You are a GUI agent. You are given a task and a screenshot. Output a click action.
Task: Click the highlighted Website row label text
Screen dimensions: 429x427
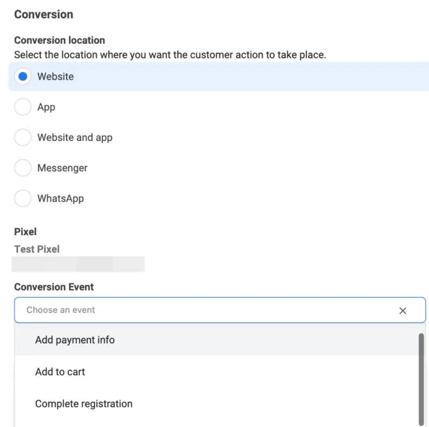tap(55, 76)
